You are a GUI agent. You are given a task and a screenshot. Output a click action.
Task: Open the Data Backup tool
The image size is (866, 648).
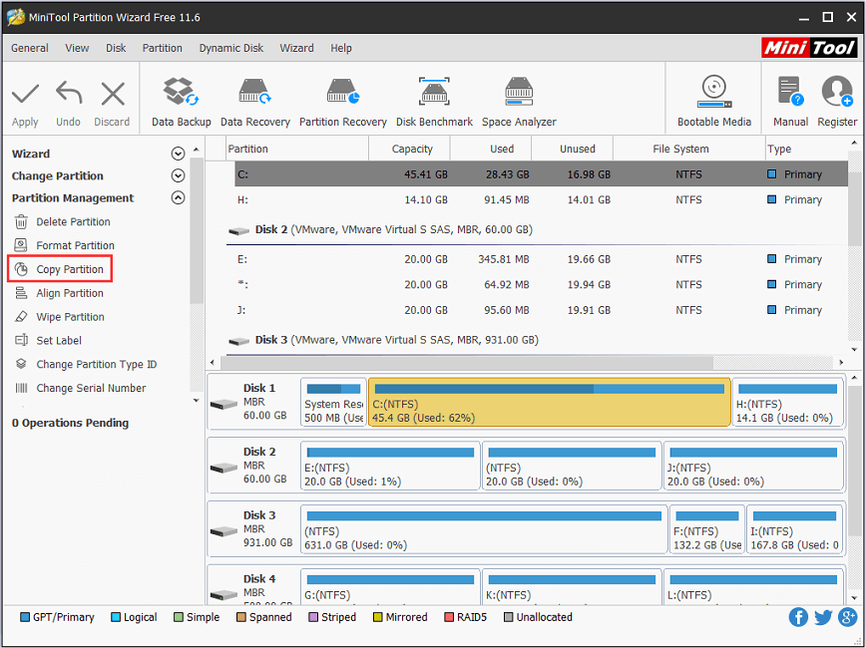(181, 103)
